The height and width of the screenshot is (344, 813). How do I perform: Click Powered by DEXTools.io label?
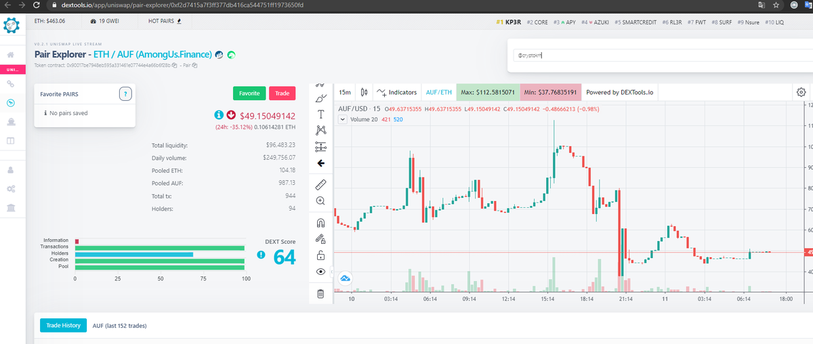click(x=620, y=92)
